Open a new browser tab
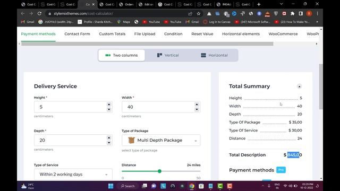The height and width of the screenshot is (191, 340). coord(259,4)
